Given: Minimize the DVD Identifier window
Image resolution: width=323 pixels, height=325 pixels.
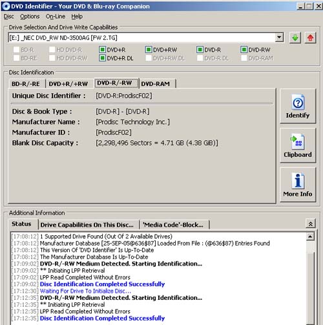Looking at the screenshot, I should pos(300,6).
